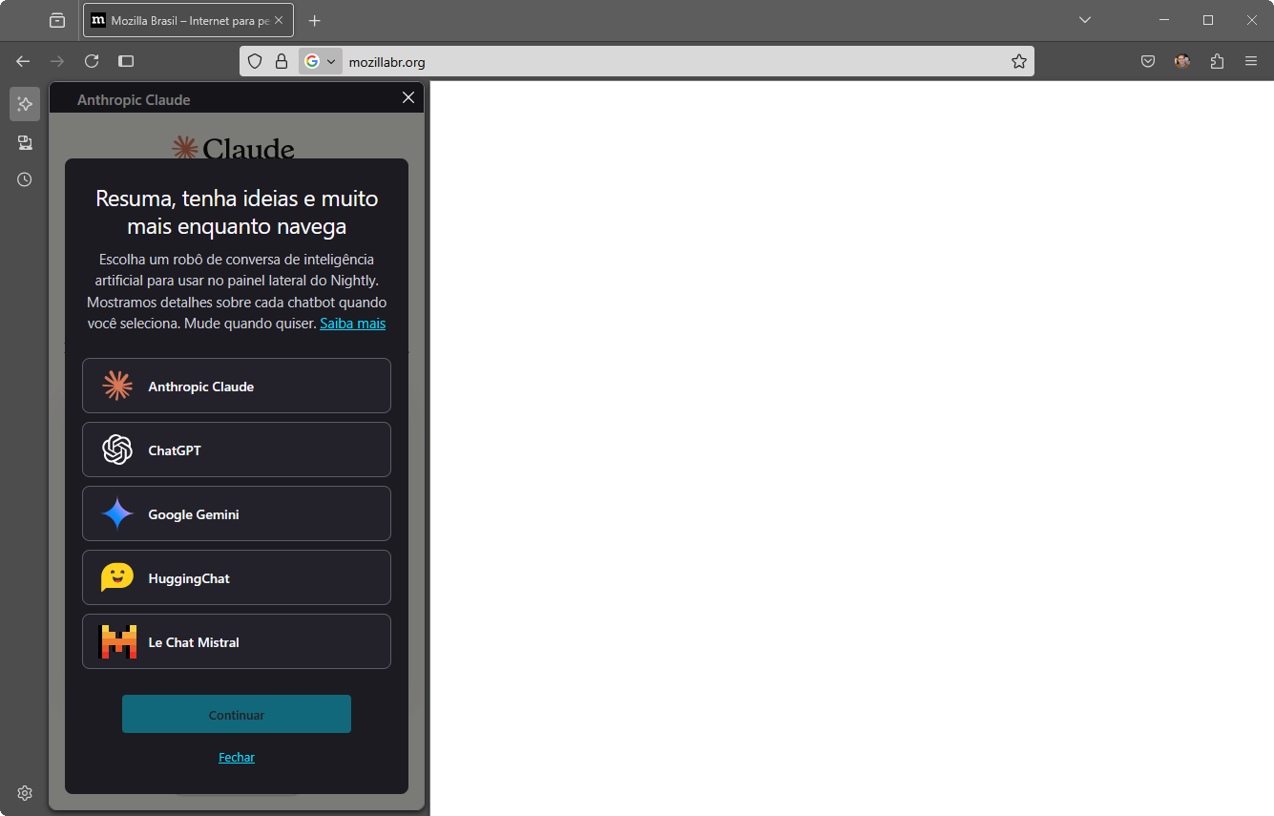This screenshot has height=816, width=1274.
Task: Open synced tabs sidebar icon
Action: pyautogui.click(x=25, y=142)
